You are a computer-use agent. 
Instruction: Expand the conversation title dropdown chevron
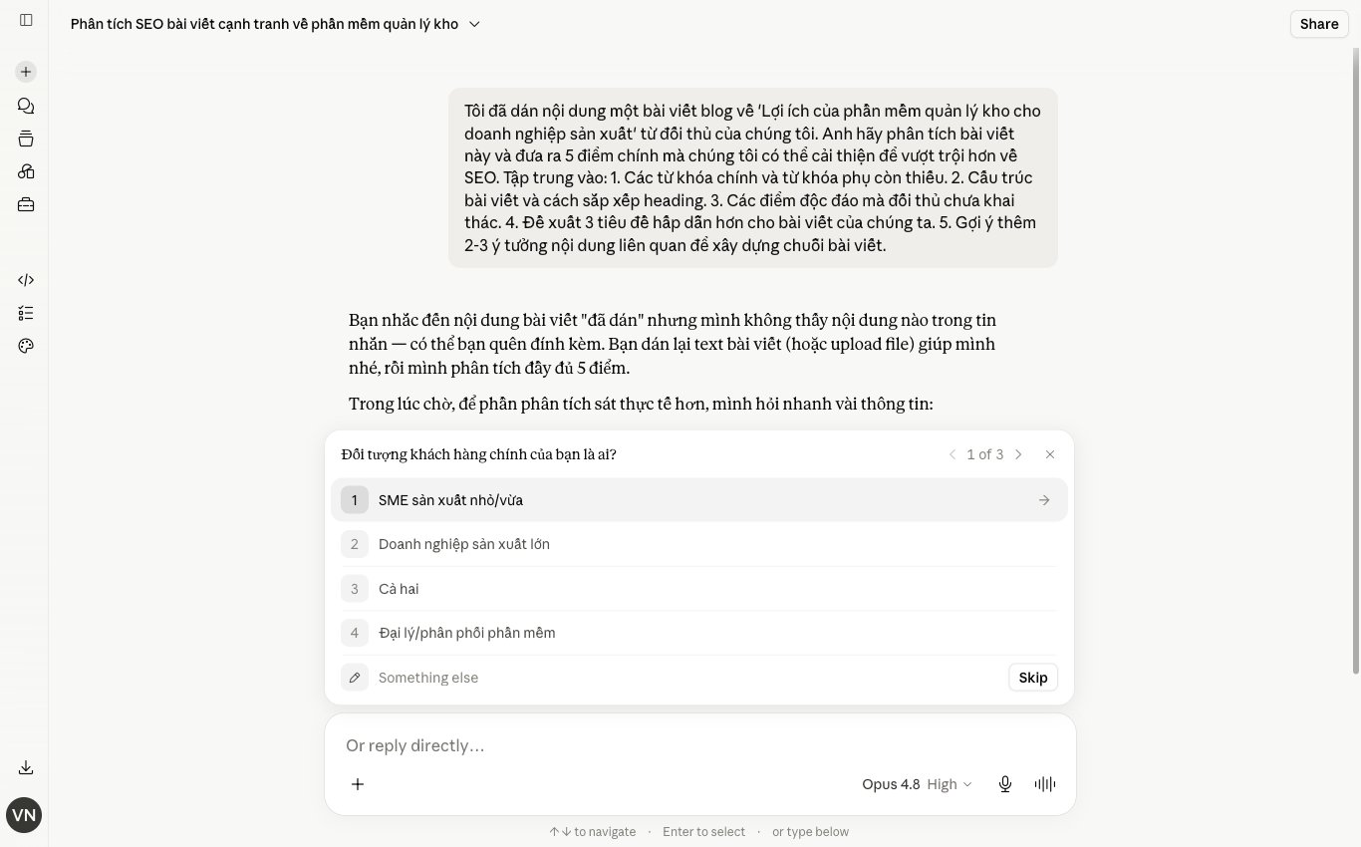pyautogui.click(x=474, y=24)
